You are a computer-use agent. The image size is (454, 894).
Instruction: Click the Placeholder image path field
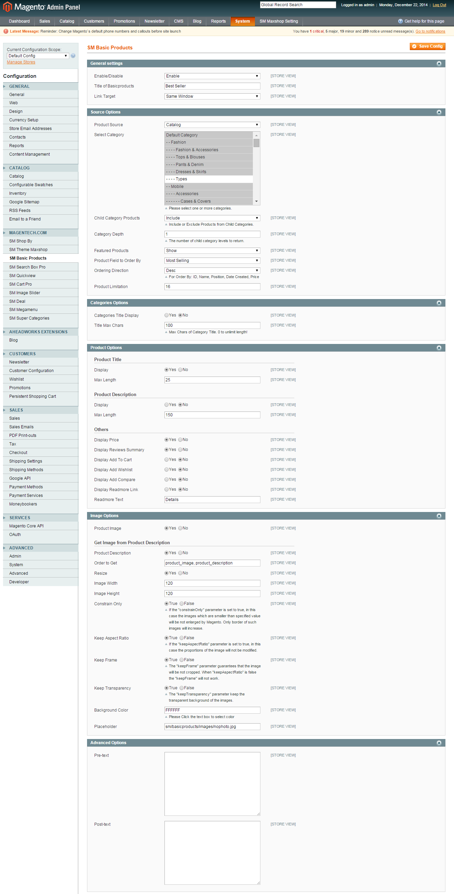point(212,726)
